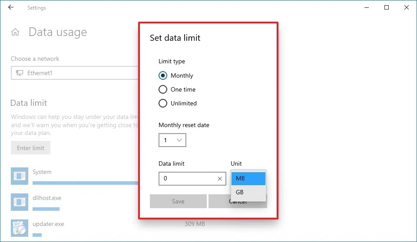The image size is (417, 242).
Task: Click the Data usage page title
Action: (58, 32)
